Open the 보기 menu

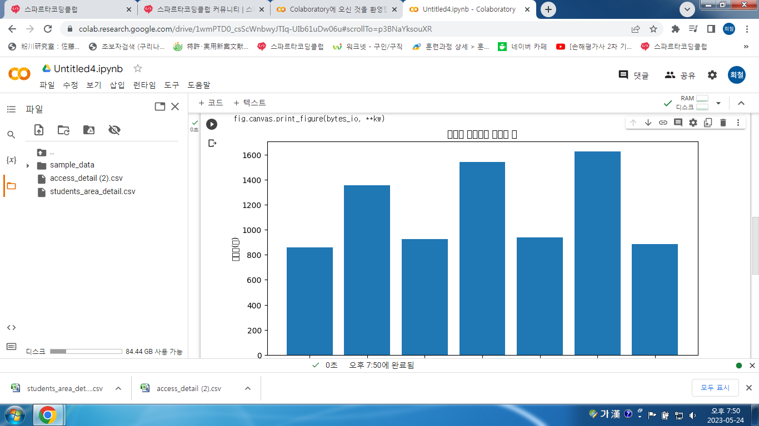click(94, 85)
